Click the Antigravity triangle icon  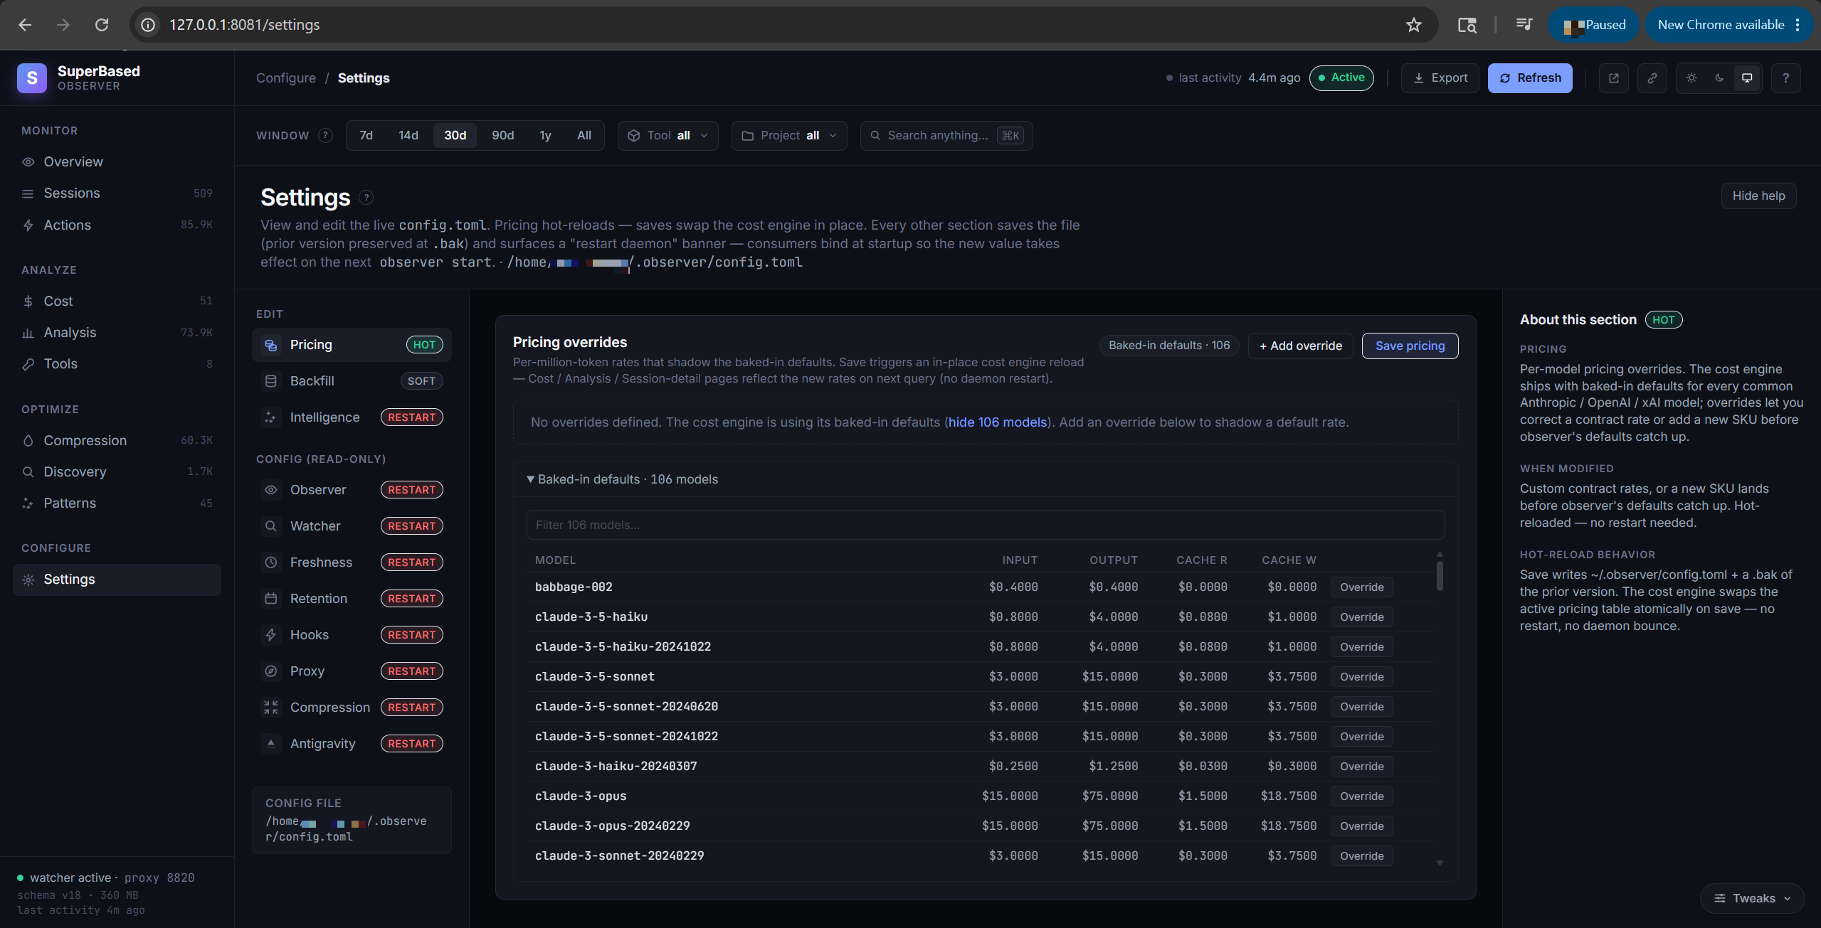(271, 744)
